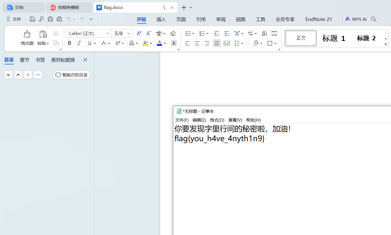Click the increase indent icon

pos(226,34)
